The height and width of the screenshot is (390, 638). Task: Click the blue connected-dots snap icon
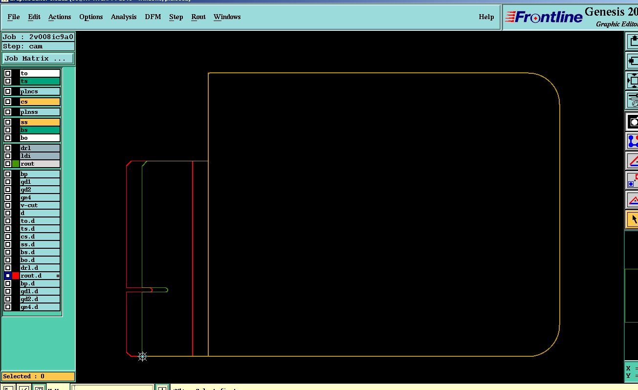click(633, 141)
